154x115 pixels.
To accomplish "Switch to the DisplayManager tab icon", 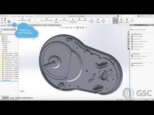I will point(14,29).
